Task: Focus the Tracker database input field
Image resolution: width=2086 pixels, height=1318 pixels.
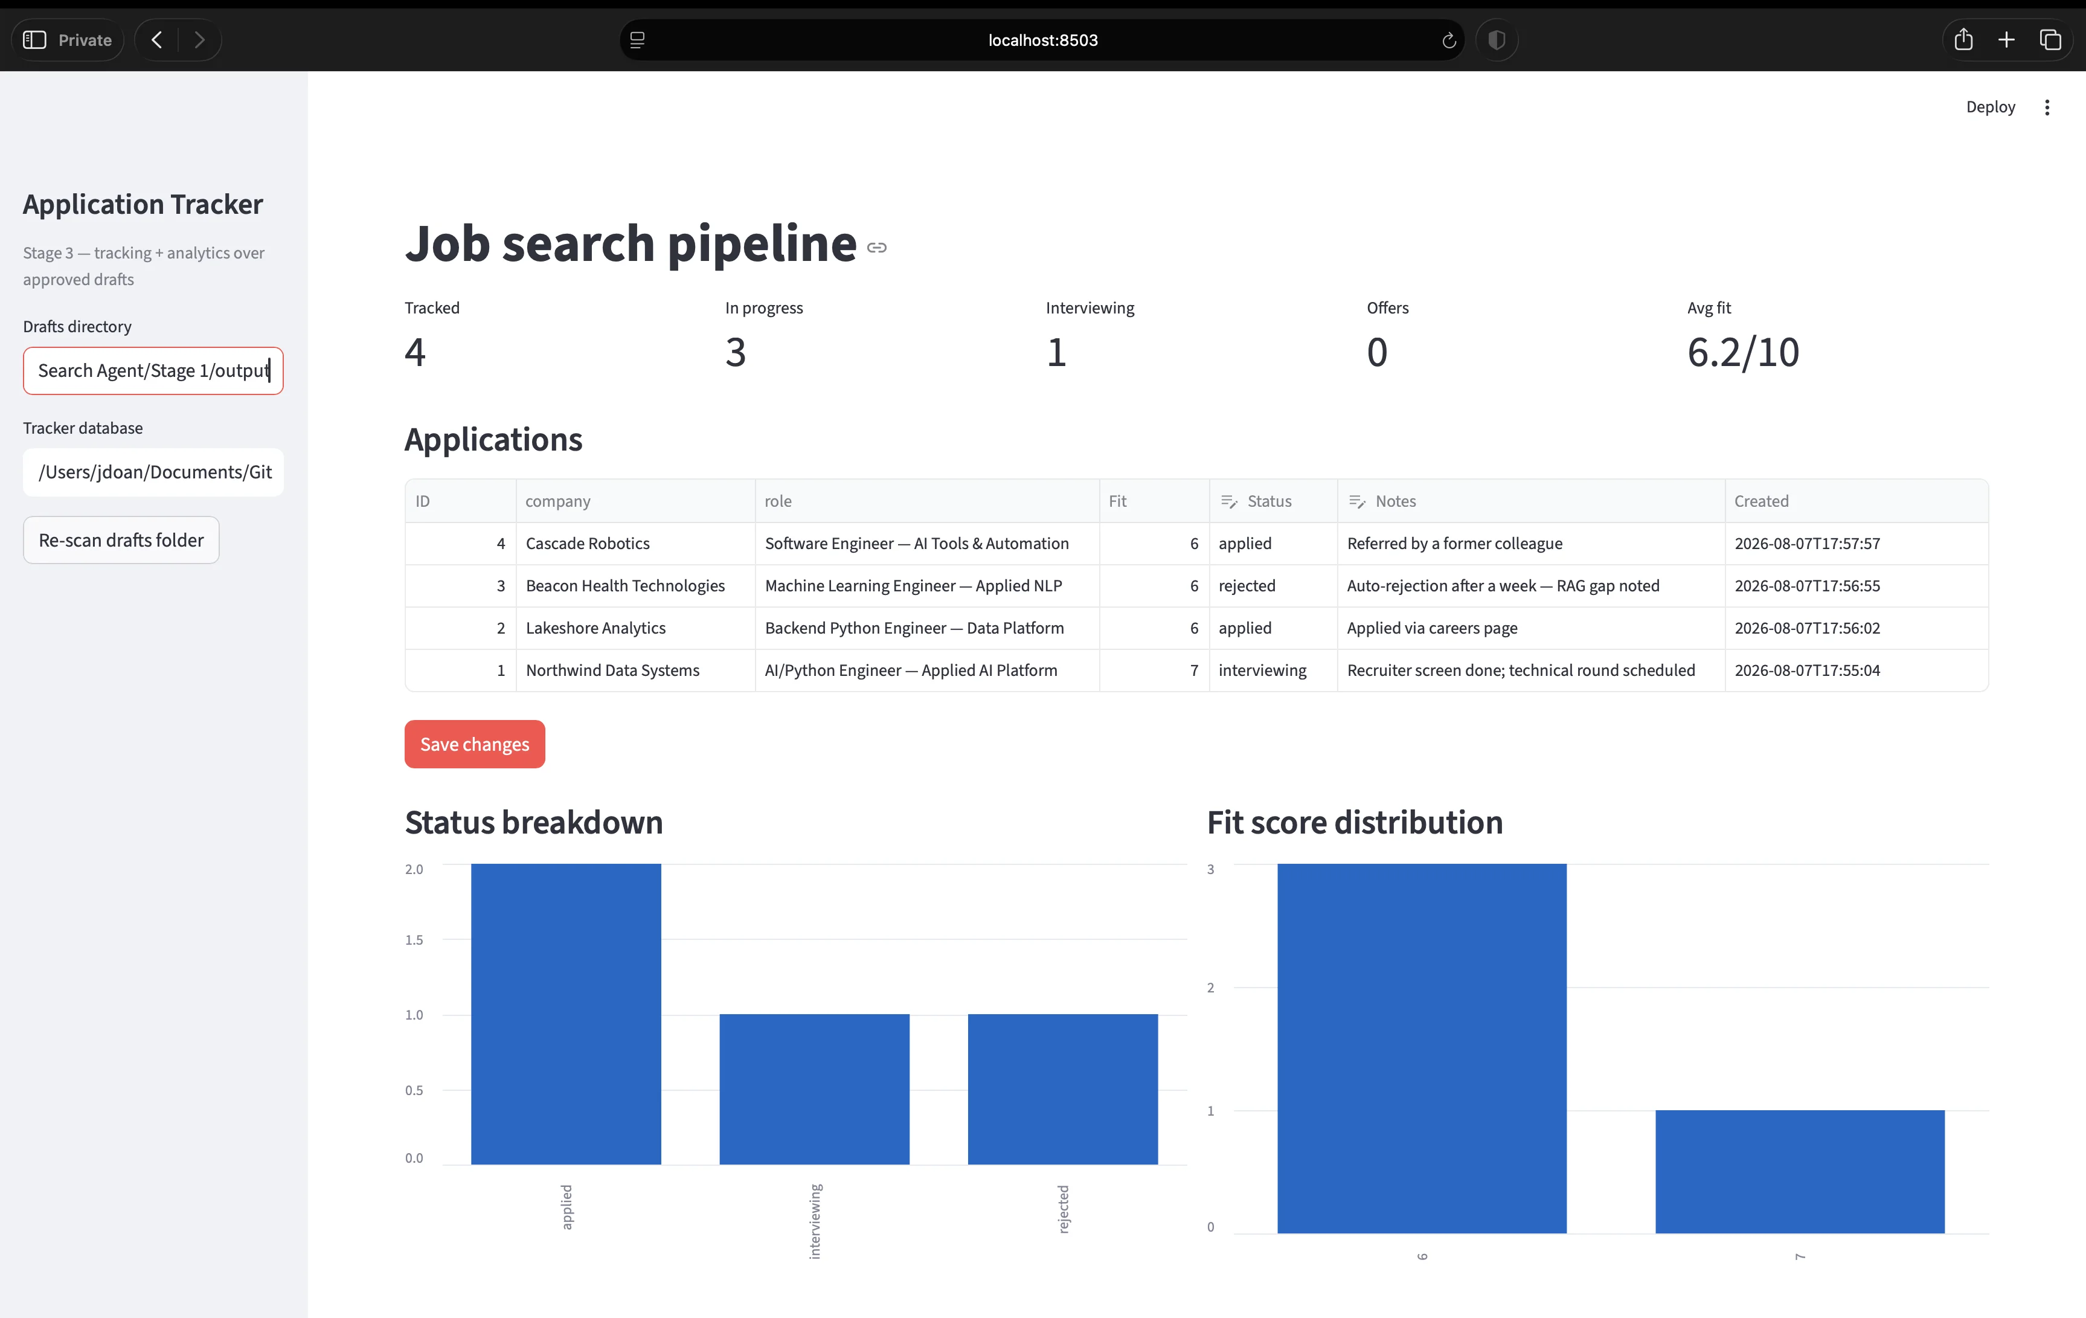Action: point(153,472)
